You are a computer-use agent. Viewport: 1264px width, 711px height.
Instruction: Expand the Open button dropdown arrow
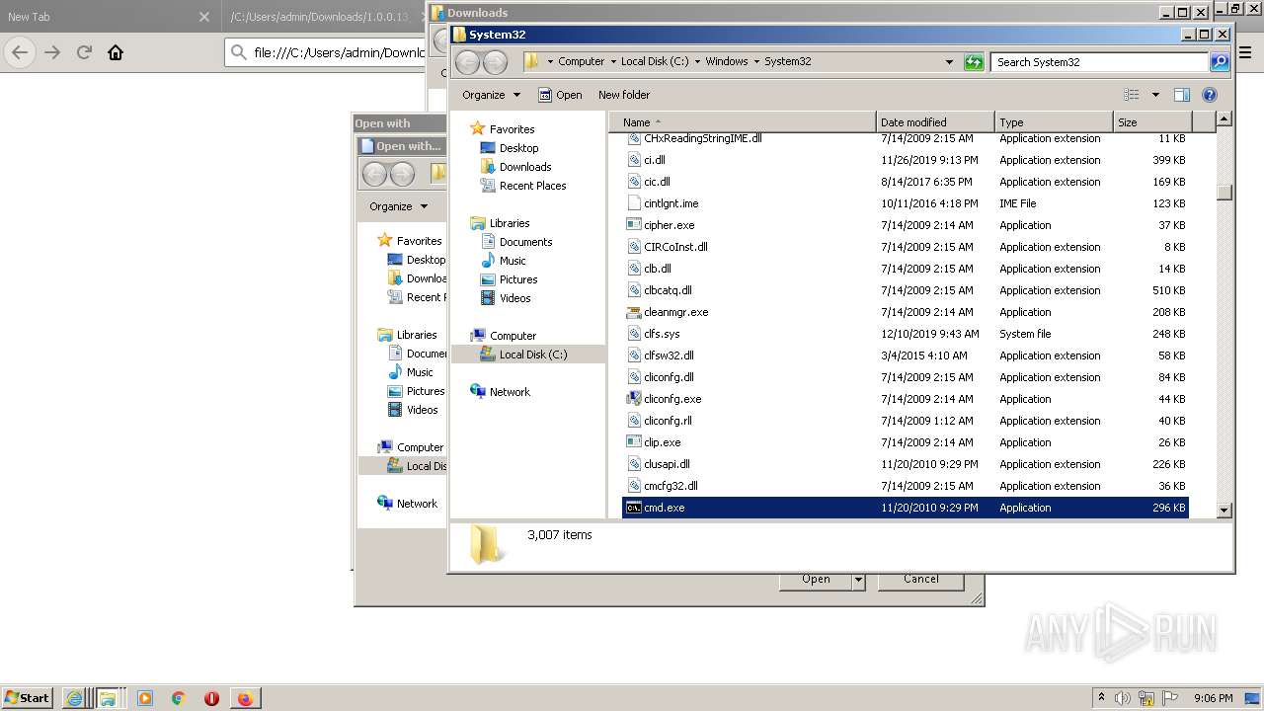pyautogui.click(x=858, y=580)
